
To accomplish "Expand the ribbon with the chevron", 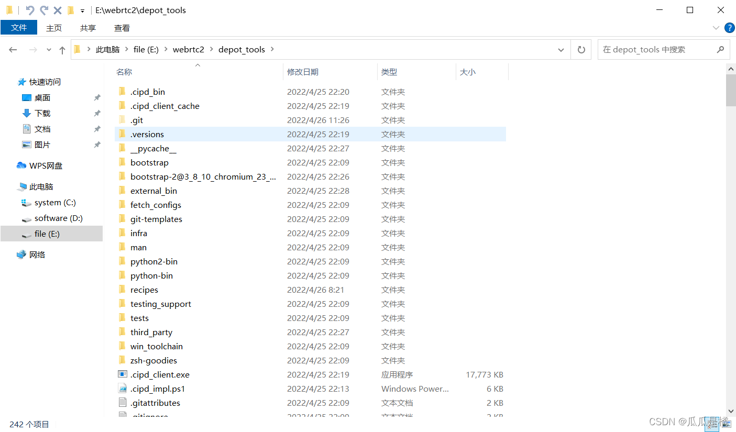I will coord(716,28).
